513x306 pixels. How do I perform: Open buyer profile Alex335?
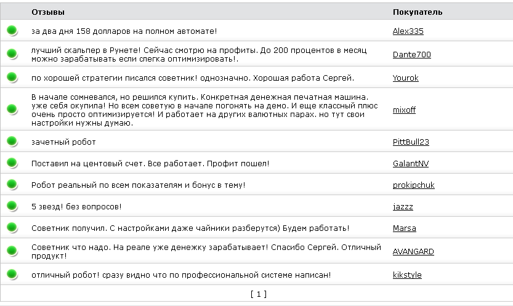click(x=408, y=31)
